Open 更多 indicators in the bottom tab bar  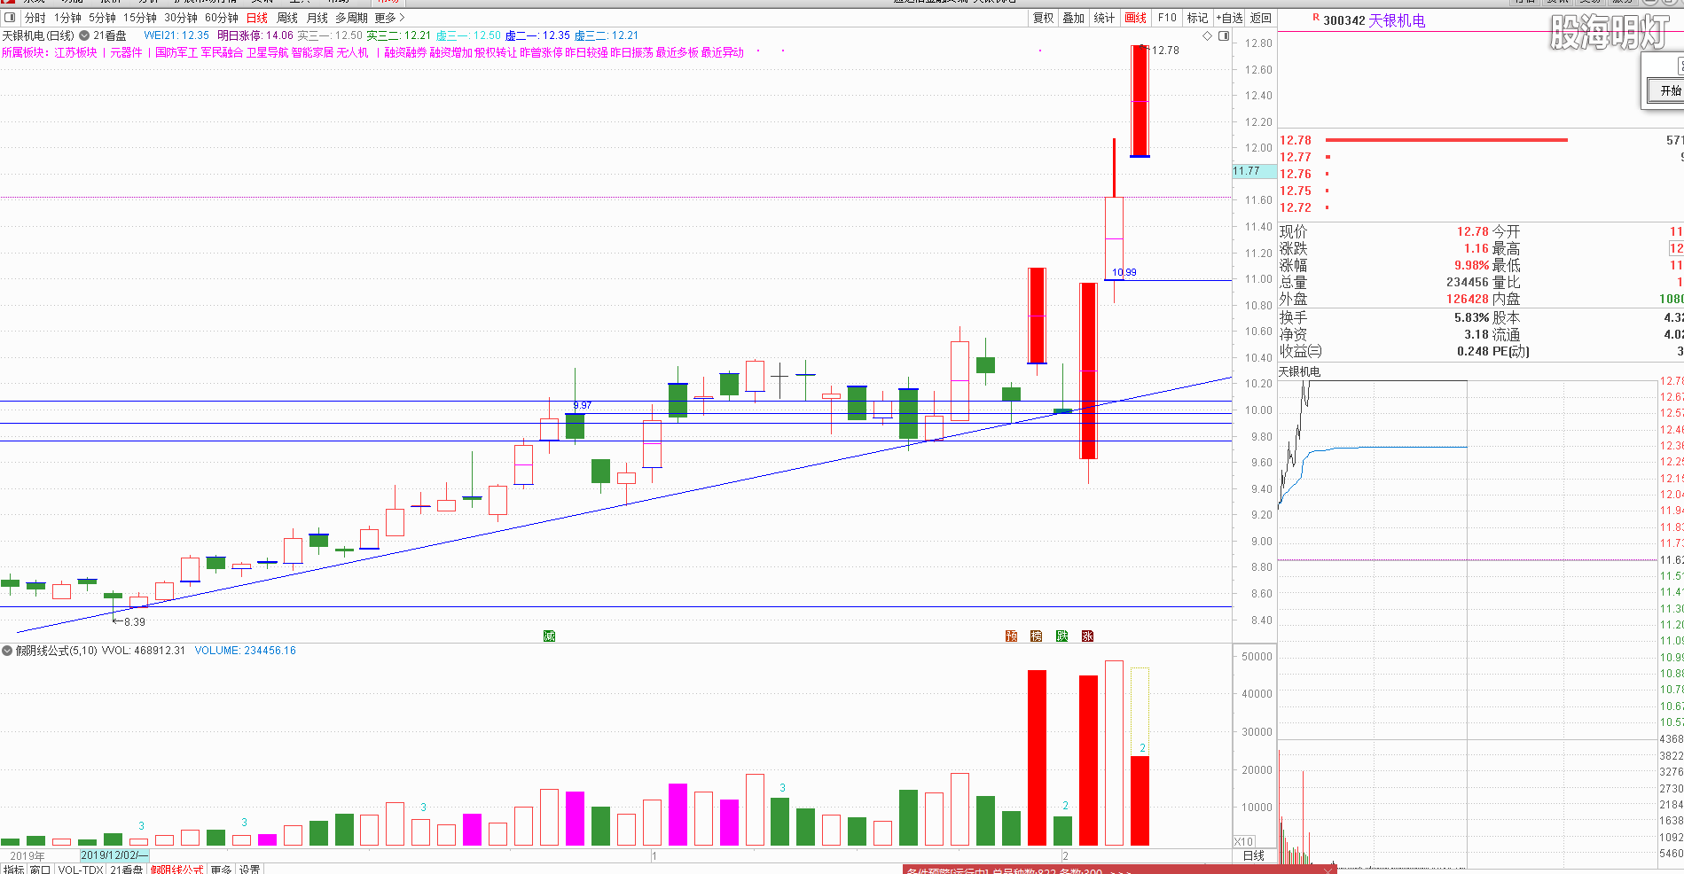pos(221,870)
